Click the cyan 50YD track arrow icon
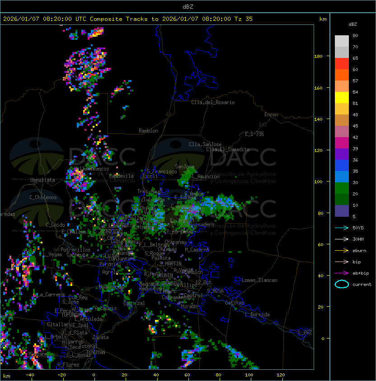This screenshot has width=376, height=381. pos(342,228)
